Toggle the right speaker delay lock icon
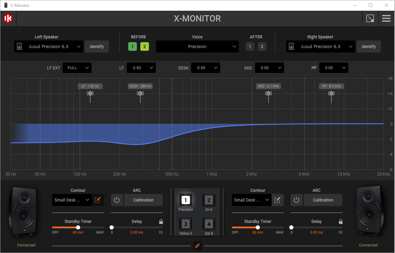This screenshot has height=253, width=395. (x=341, y=222)
